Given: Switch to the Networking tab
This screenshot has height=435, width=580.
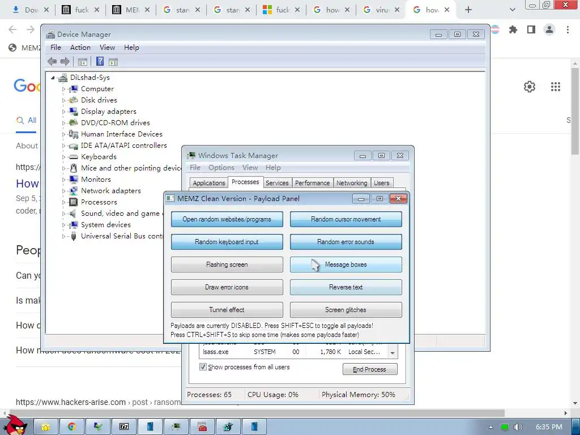Looking at the screenshot, I should (352, 183).
